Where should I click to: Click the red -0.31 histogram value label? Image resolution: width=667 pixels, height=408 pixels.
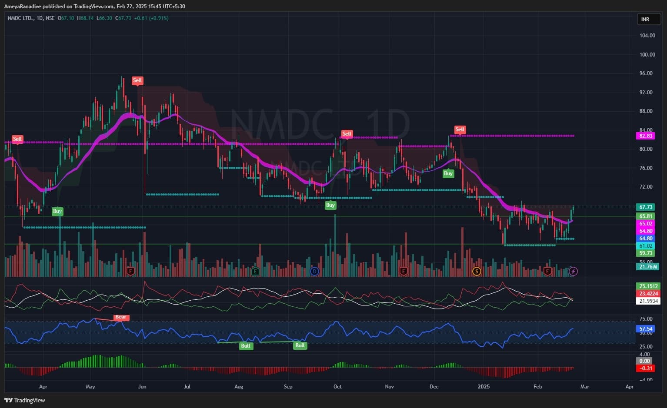(x=646, y=368)
